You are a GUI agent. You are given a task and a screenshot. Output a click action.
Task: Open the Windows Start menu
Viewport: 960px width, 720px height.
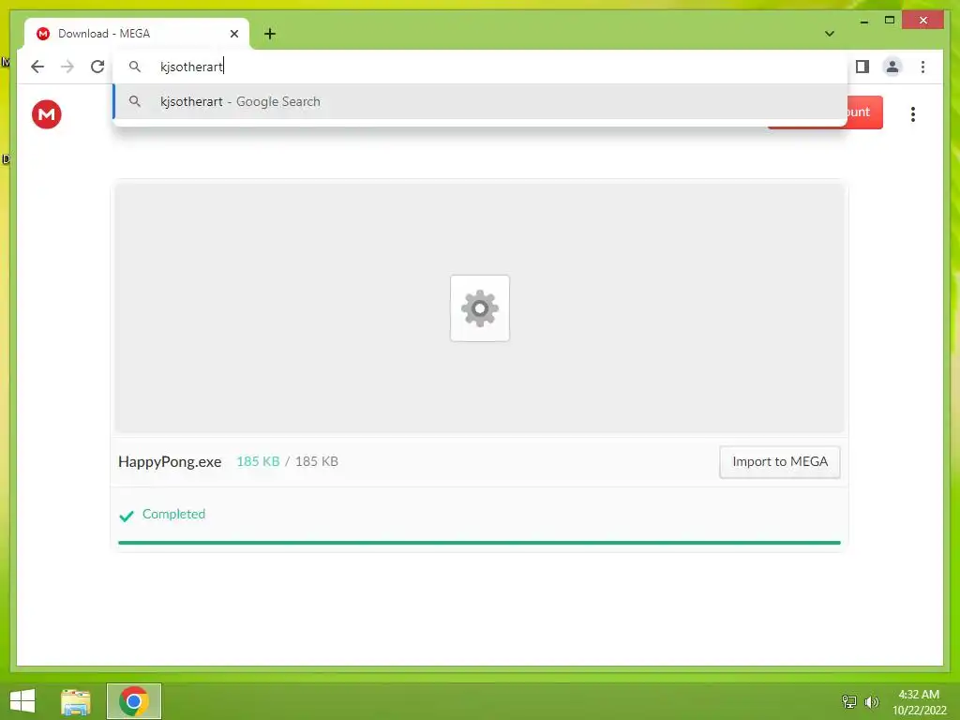pos(22,701)
